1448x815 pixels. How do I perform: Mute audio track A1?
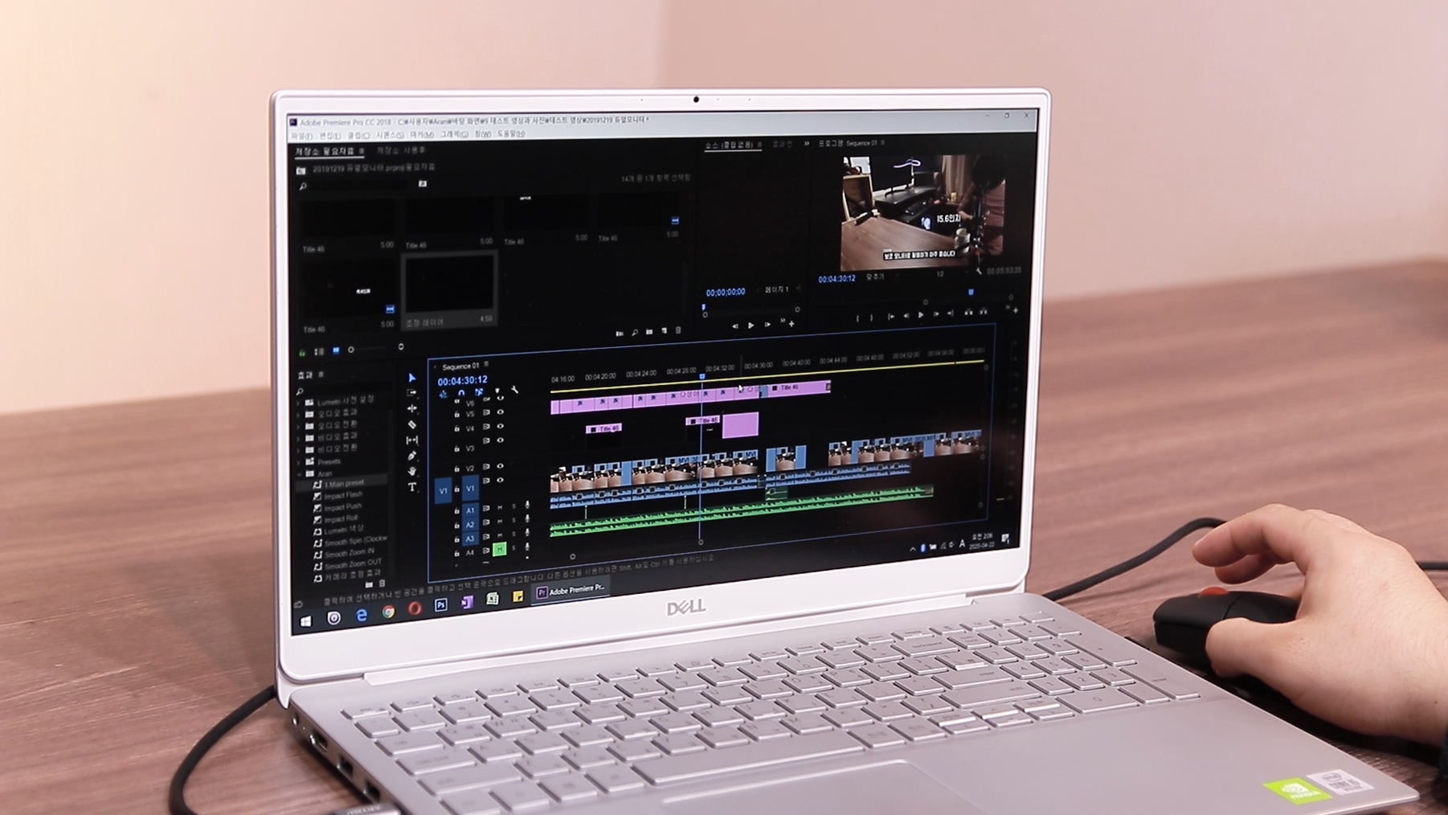coord(500,508)
